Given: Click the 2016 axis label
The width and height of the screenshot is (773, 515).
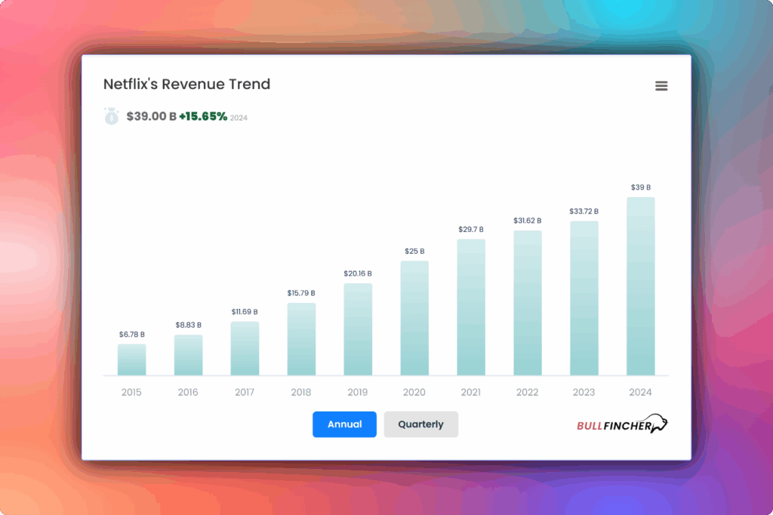Looking at the screenshot, I should tap(188, 392).
